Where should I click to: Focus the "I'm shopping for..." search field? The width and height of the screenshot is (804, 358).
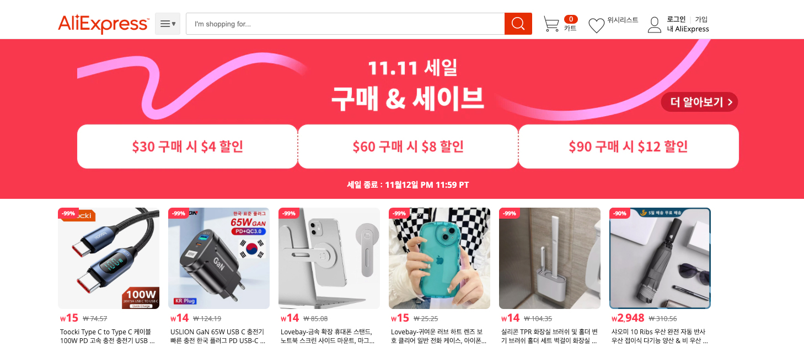coord(345,24)
